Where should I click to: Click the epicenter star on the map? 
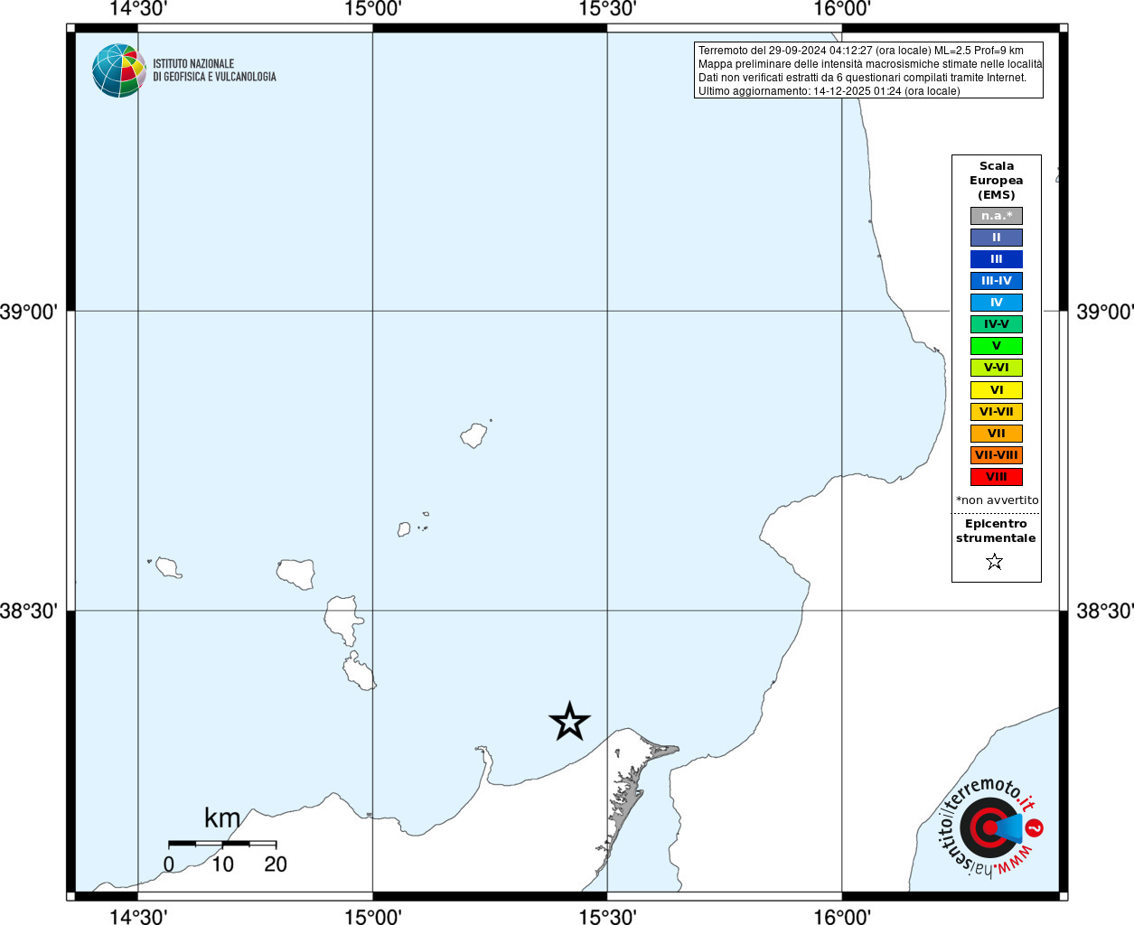[x=569, y=722]
